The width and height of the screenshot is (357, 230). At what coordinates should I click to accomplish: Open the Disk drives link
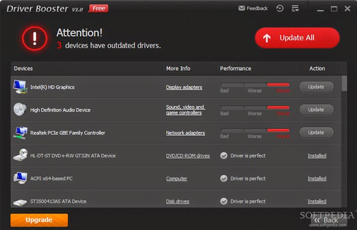(x=177, y=201)
